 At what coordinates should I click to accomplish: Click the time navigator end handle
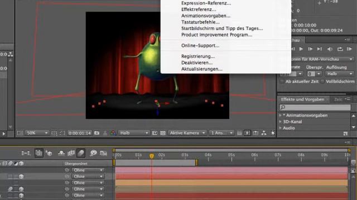pyautogui.click(x=349, y=150)
